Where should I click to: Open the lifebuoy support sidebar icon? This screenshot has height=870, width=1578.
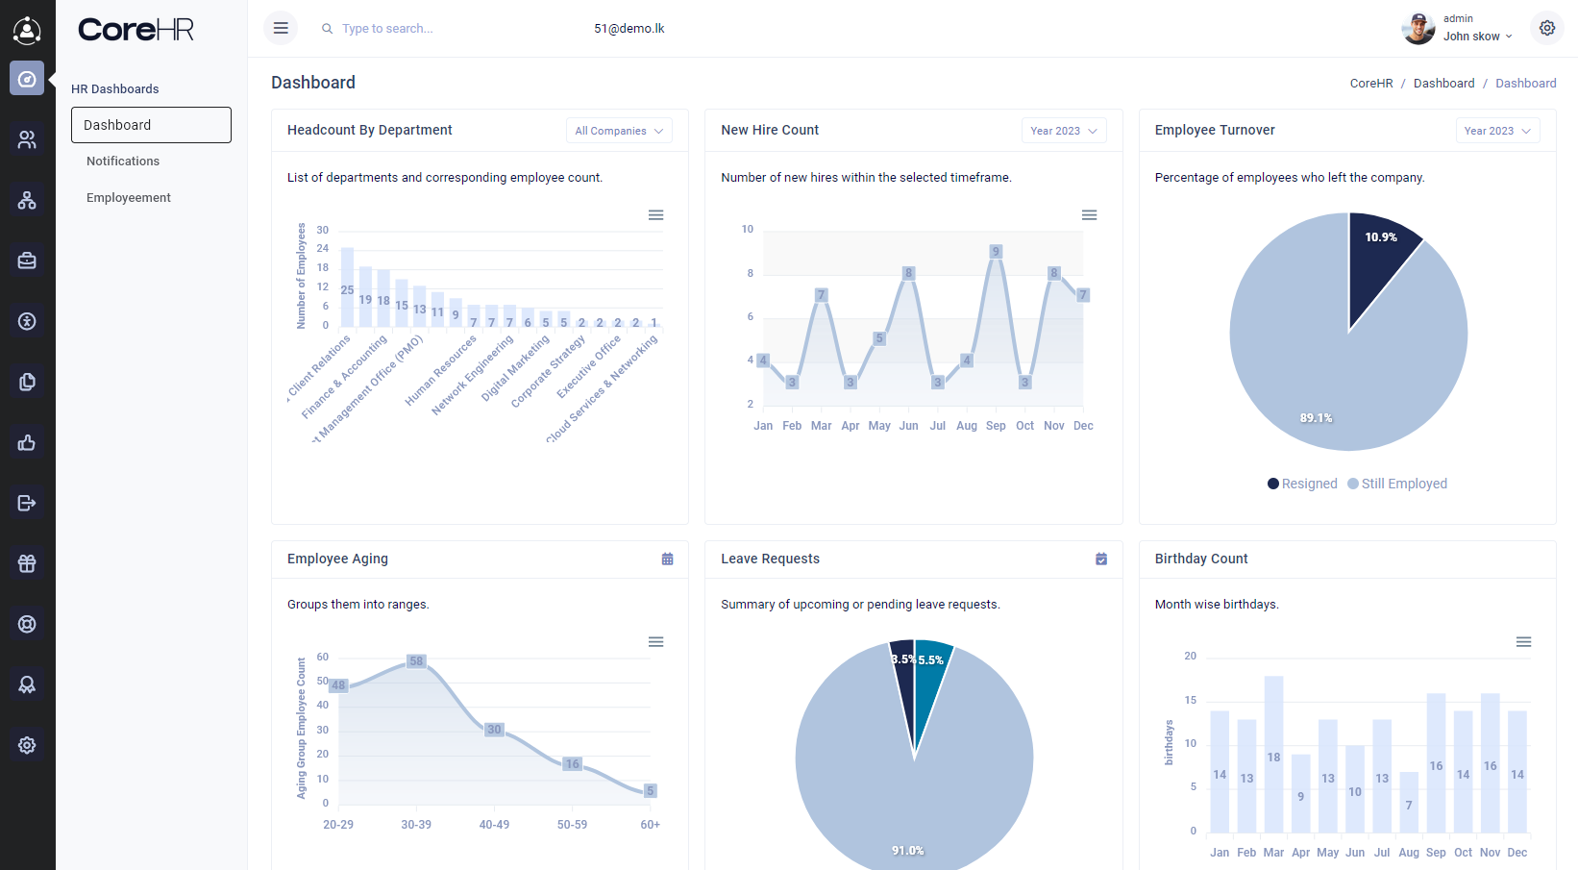click(x=27, y=624)
